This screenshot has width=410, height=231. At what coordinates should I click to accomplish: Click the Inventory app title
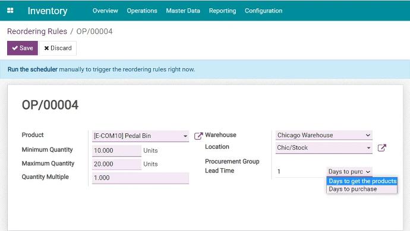click(x=48, y=11)
